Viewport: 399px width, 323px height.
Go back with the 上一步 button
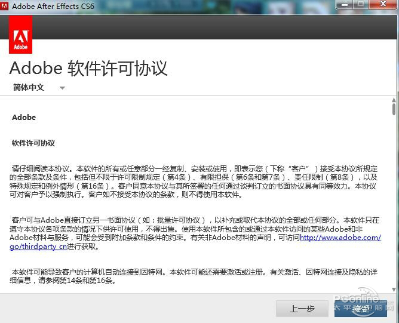point(302,309)
